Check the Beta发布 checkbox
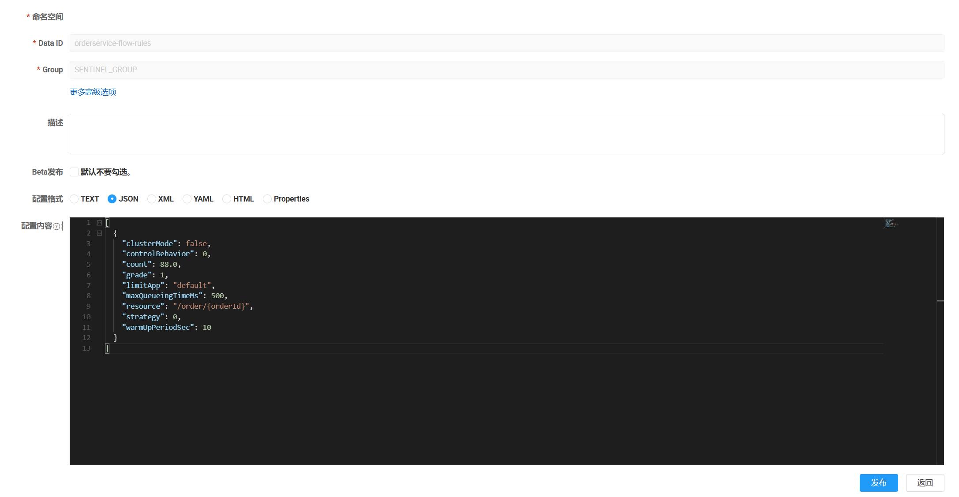This screenshot has height=497, width=959. tap(74, 172)
